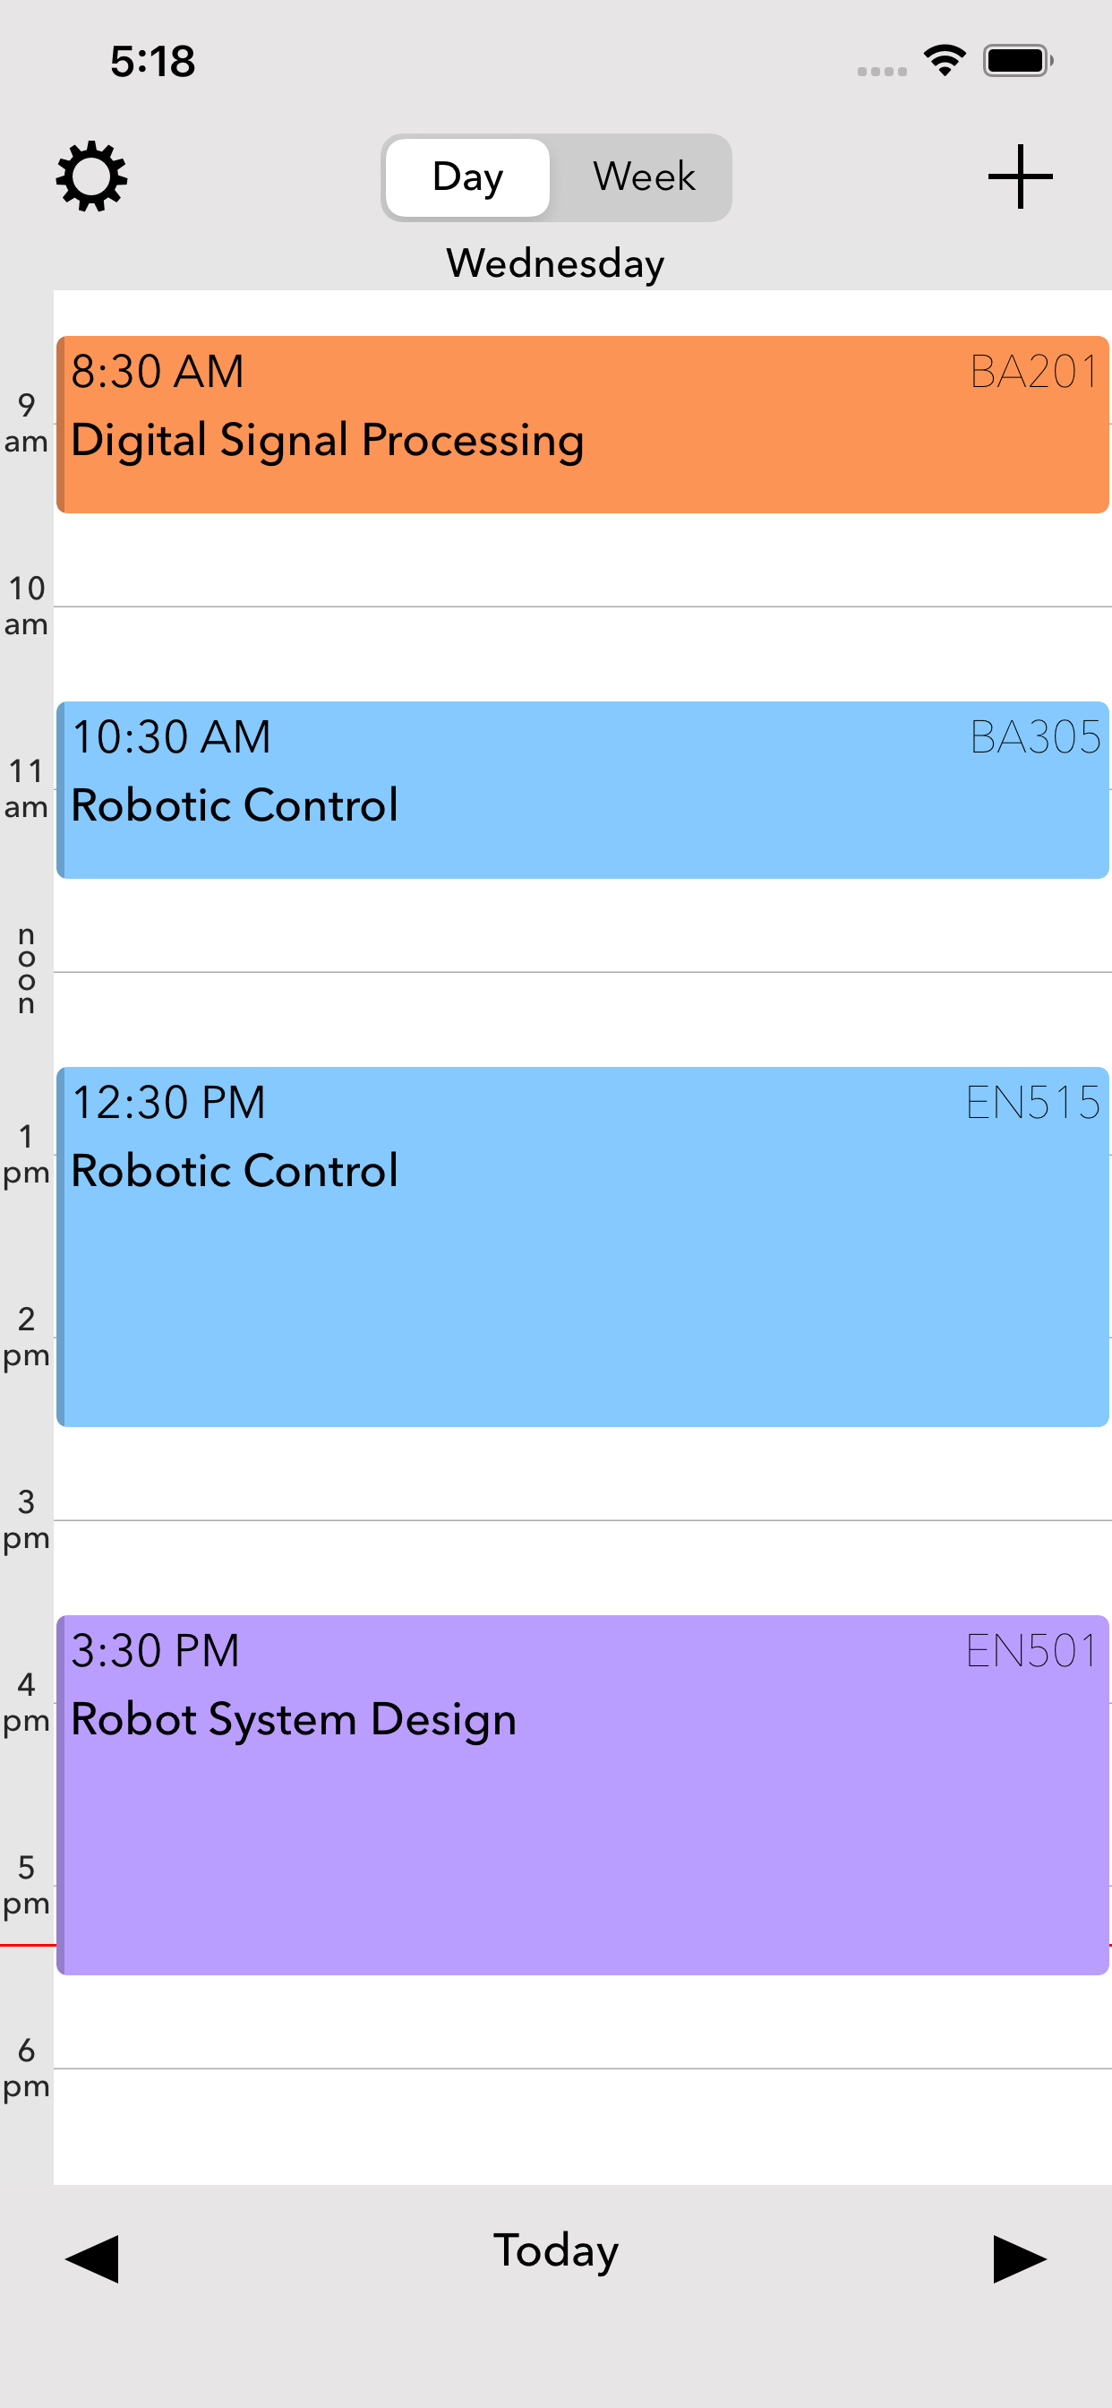1112x2408 pixels.
Task: Tap the Wi-Fi status icon
Action: point(945,61)
